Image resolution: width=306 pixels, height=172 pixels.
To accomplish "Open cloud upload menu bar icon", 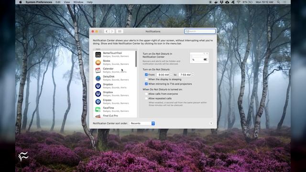I will click(228, 2).
